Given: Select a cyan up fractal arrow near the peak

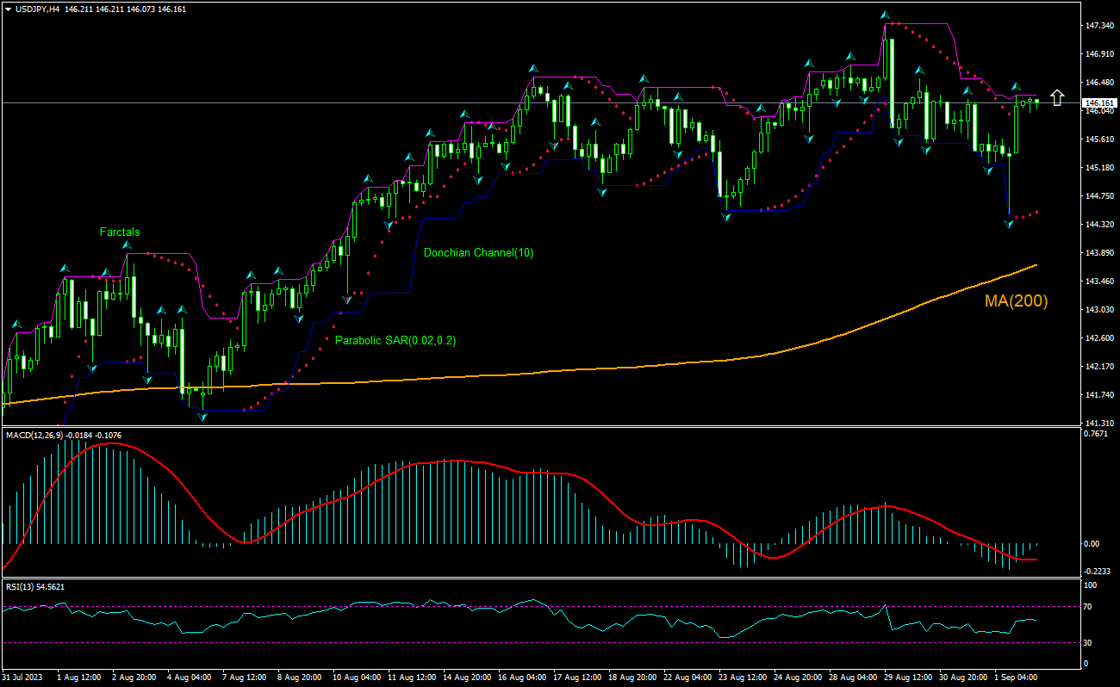Looking at the screenshot, I should click(884, 14).
